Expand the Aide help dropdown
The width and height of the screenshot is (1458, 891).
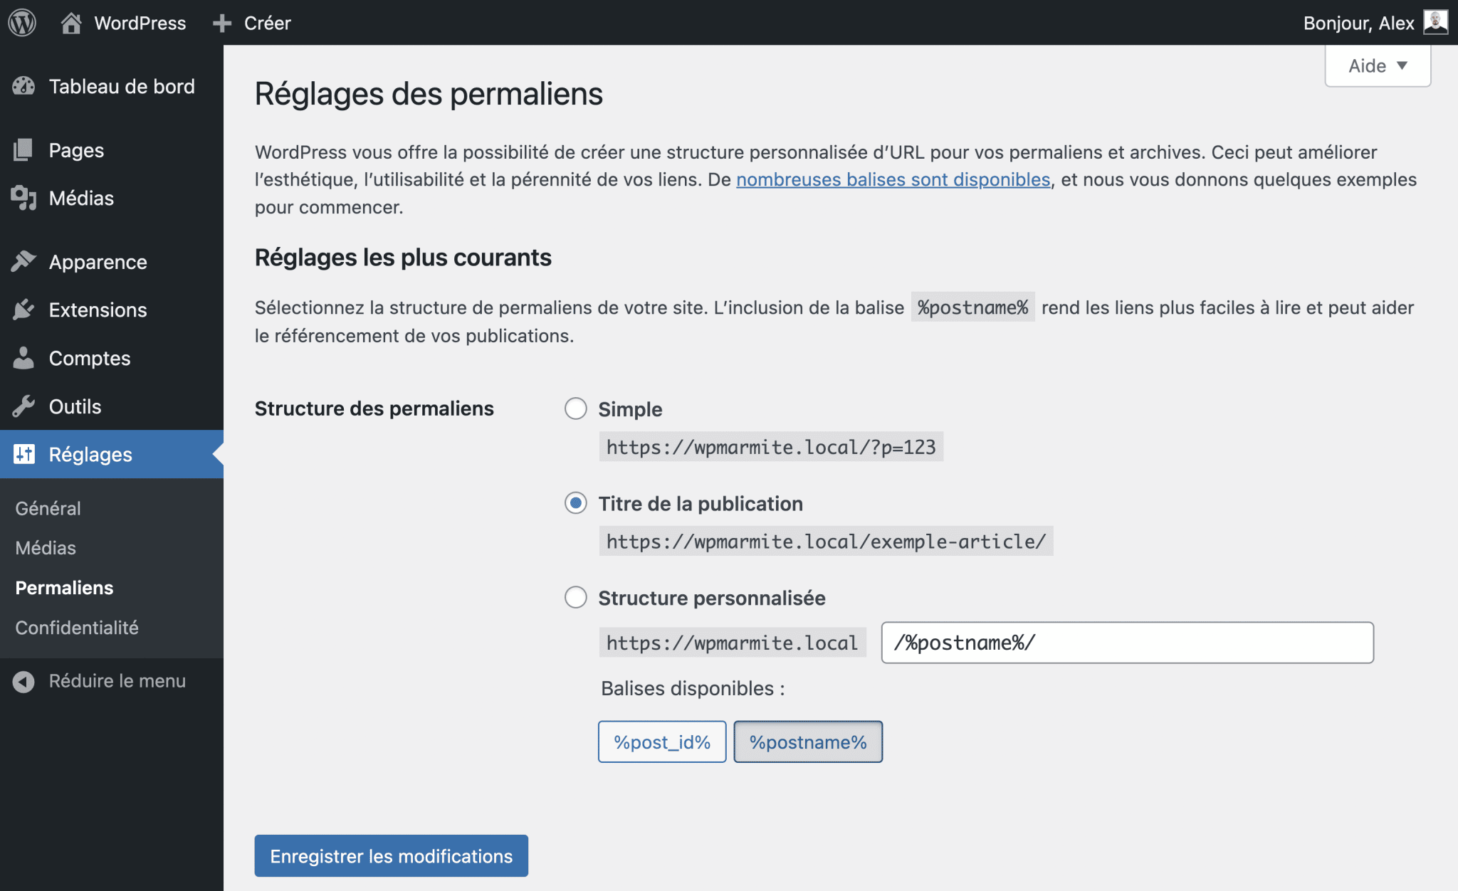(x=1378, y=65)
